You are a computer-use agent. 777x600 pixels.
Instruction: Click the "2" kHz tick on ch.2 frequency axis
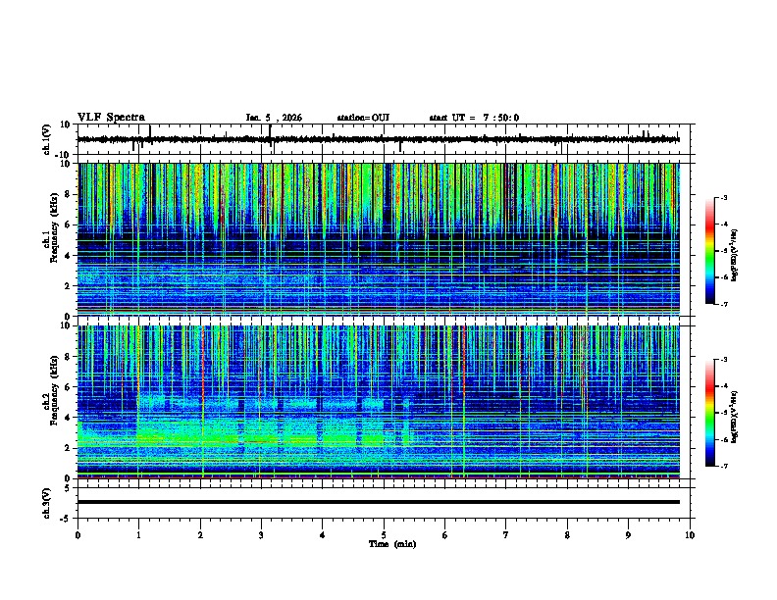point(68,448)
